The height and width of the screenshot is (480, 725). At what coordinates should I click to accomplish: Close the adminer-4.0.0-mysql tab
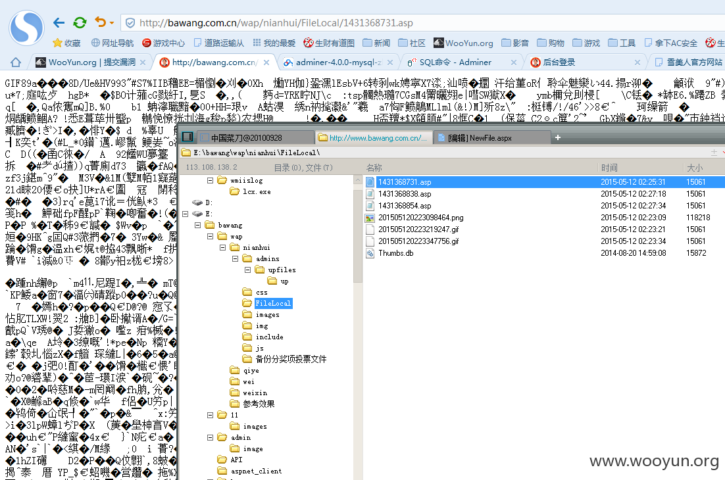[389, 62]
